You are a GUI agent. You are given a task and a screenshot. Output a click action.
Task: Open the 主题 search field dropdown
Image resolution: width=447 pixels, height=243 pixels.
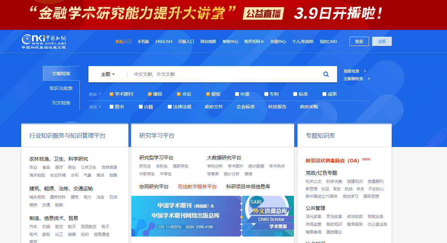(108, 74)
